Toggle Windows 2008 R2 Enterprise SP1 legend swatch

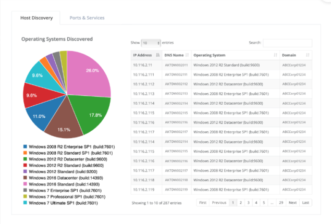(25, 147)
